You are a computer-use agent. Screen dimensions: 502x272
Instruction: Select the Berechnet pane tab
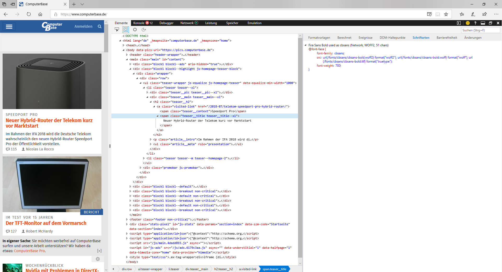pyautogui.click(x=344, y=38)
